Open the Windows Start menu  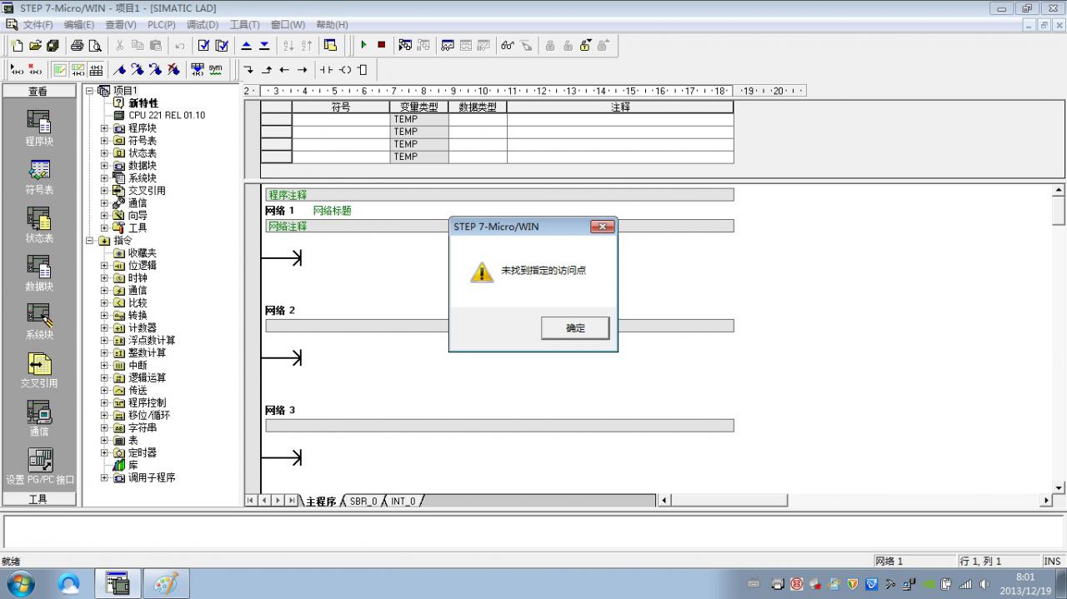[19, 583]
